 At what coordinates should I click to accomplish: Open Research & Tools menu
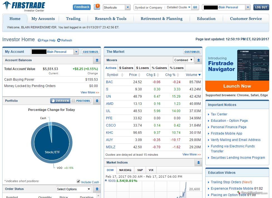111,19
